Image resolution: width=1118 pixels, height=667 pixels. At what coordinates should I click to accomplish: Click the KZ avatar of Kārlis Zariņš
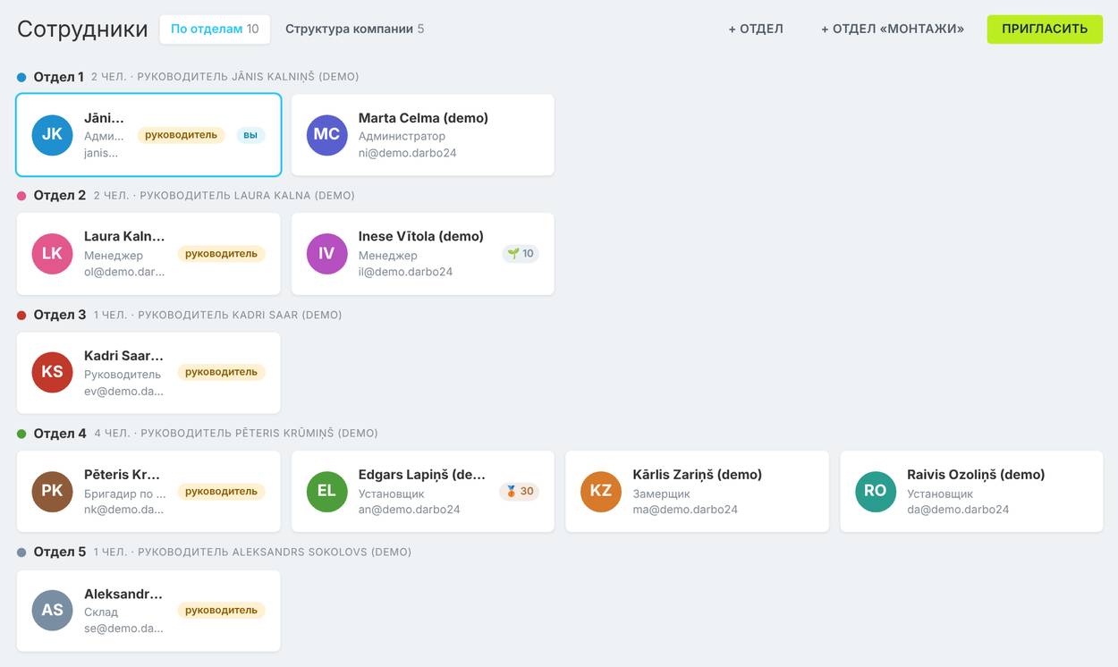[601, 492]
